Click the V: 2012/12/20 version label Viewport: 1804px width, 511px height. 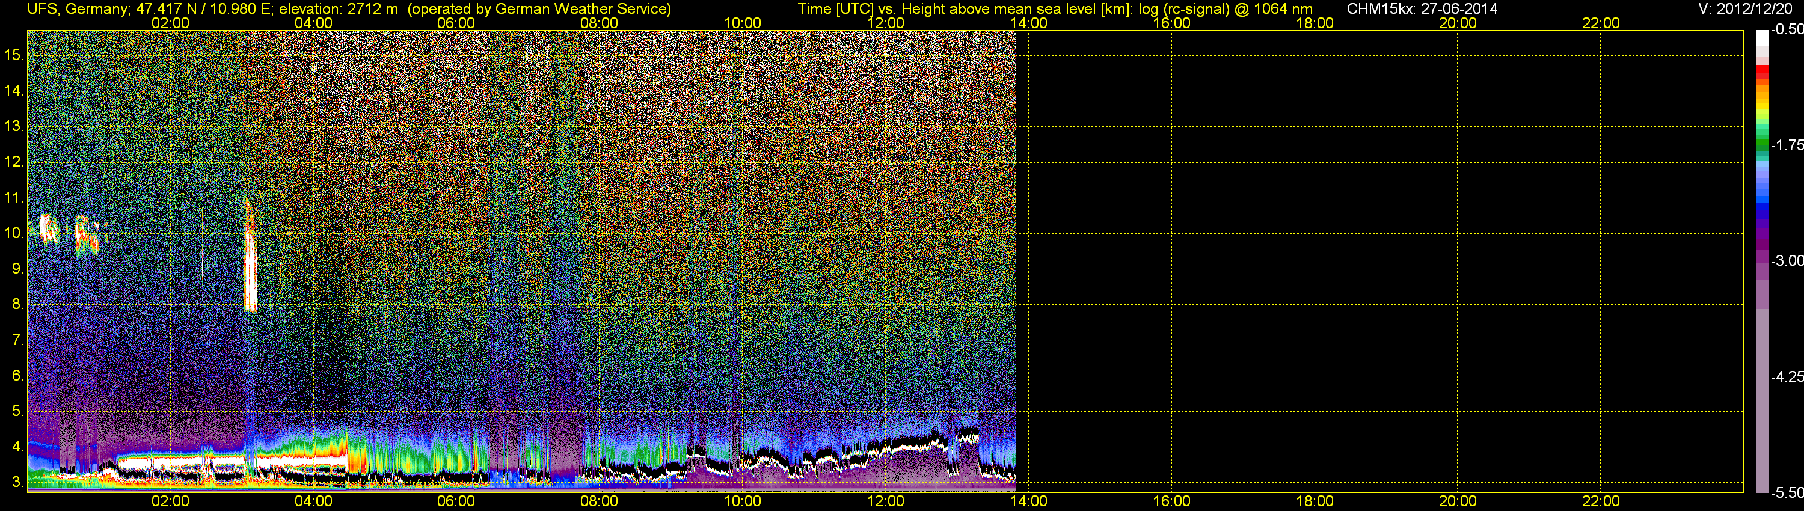1748,9
